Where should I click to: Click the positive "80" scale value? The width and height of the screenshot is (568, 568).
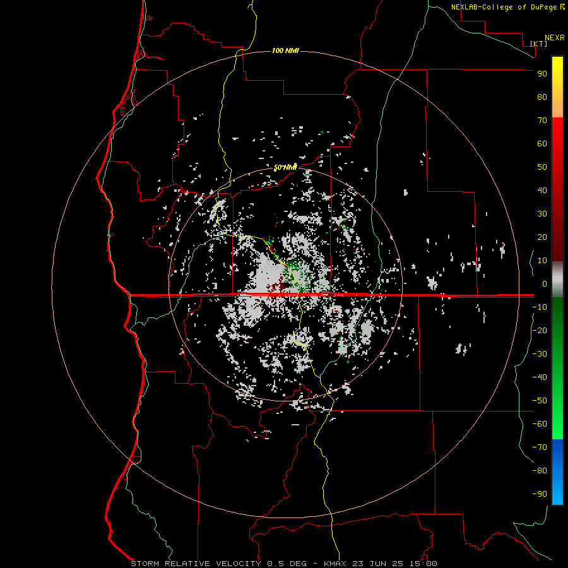(542, 97)
